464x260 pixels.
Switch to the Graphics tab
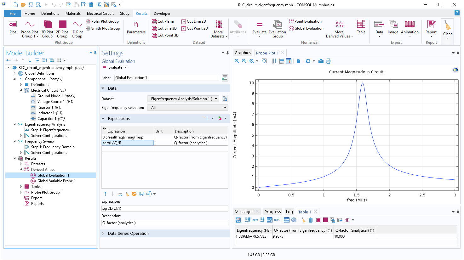click(243, 53)
